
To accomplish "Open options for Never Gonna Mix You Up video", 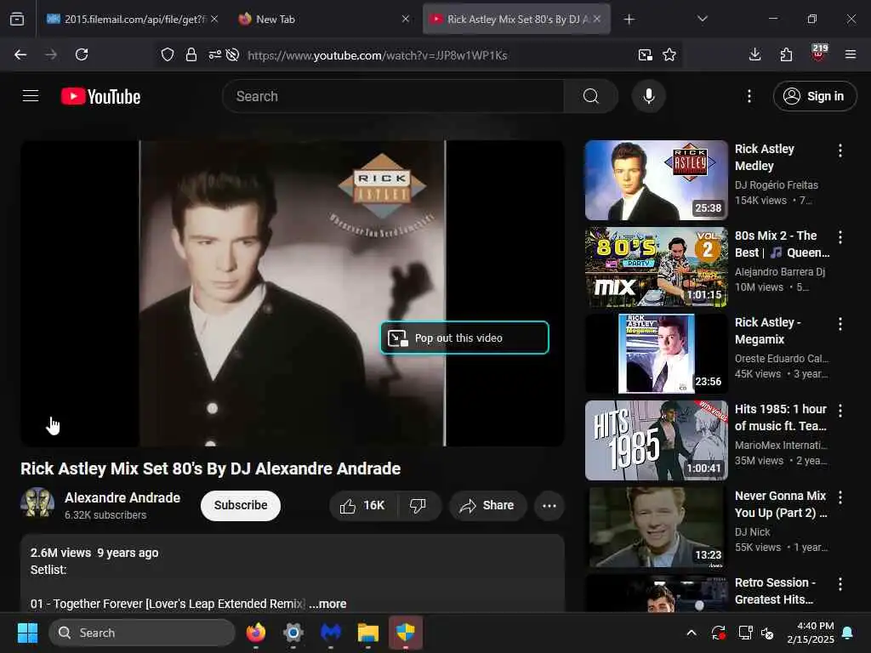I will point(840,497).
